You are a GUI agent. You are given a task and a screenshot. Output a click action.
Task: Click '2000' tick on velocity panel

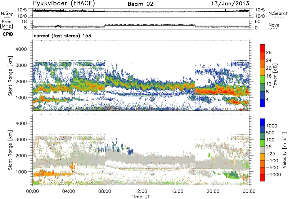[21, 156]
